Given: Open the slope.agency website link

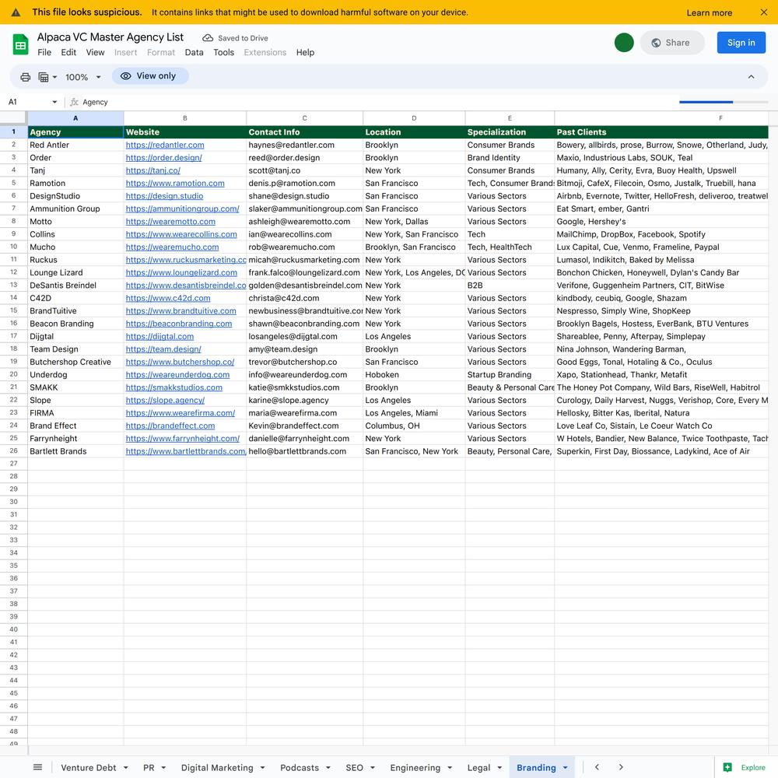Looking at the screenshot, I should [165, 400].
